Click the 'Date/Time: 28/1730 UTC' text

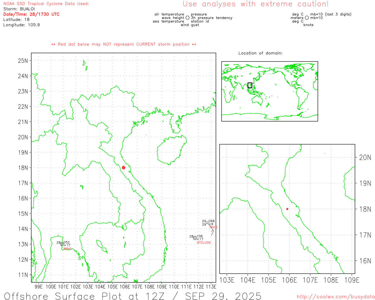31,14
